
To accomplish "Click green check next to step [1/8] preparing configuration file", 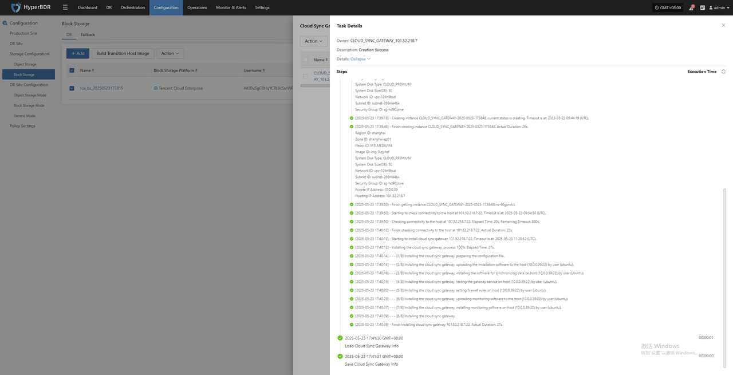I will coord(352,256).
